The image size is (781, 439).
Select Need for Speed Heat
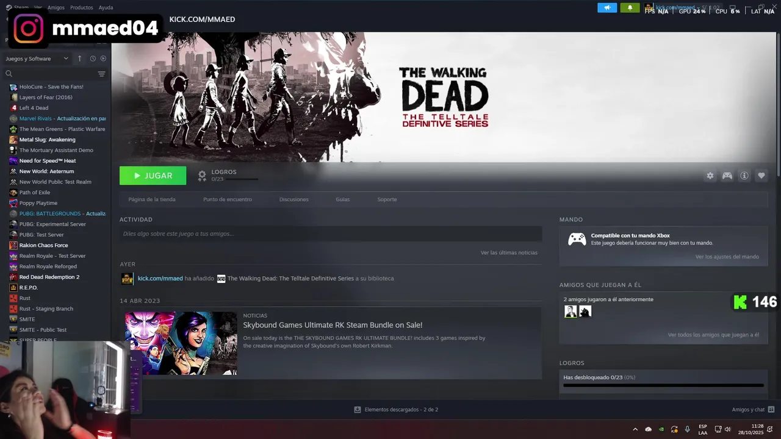pos(48,161)
